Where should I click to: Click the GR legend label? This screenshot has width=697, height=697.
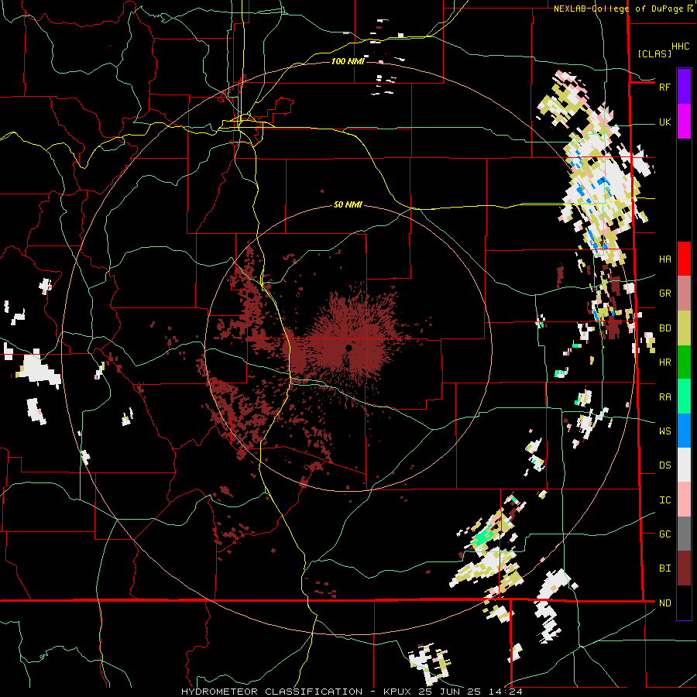(x=664, y=294)
